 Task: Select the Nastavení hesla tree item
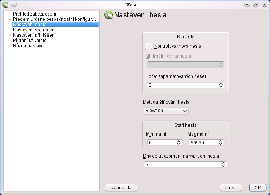(x=55, y=24)
